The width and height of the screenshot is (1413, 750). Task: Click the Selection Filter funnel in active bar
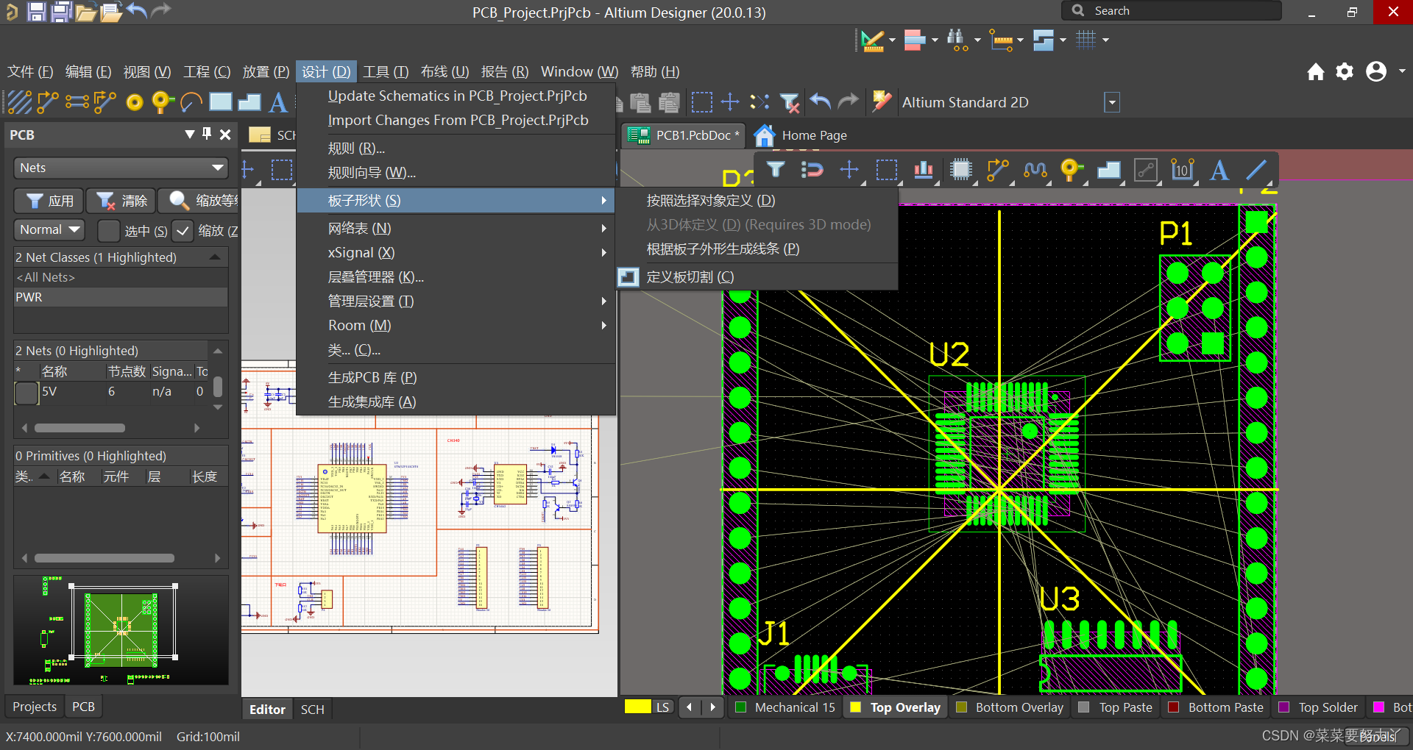[775, 170]
